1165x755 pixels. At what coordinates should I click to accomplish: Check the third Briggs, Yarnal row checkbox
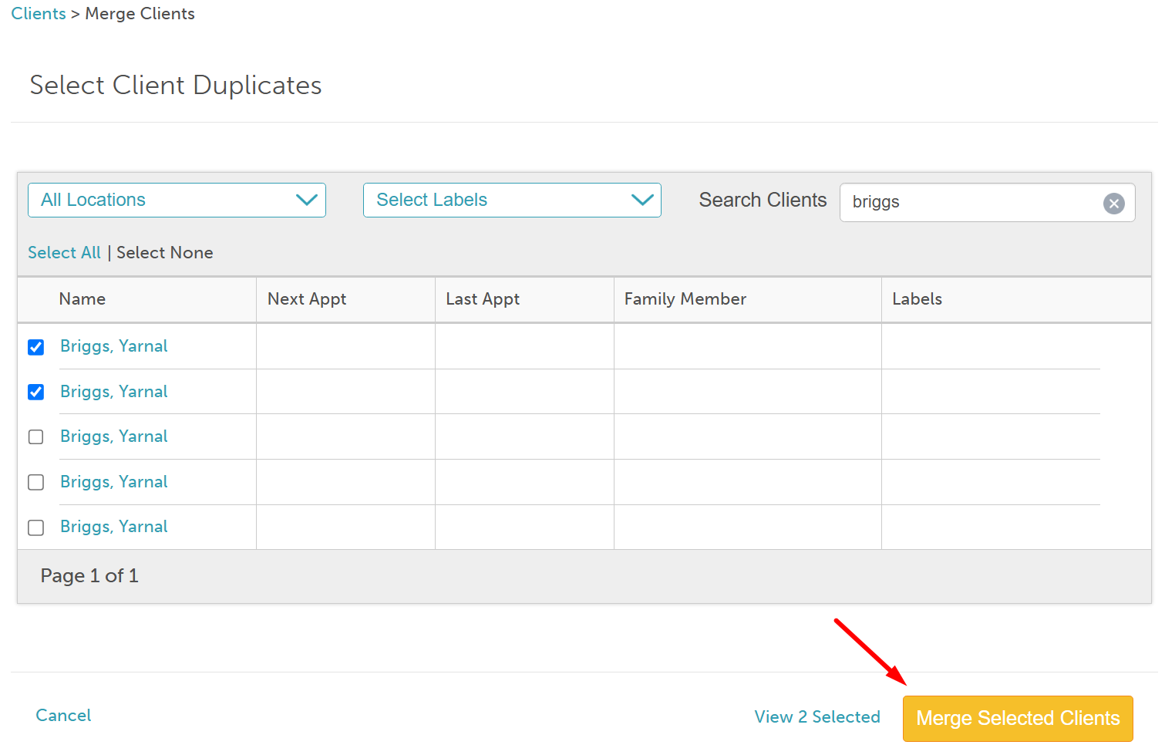click(35, 436)
